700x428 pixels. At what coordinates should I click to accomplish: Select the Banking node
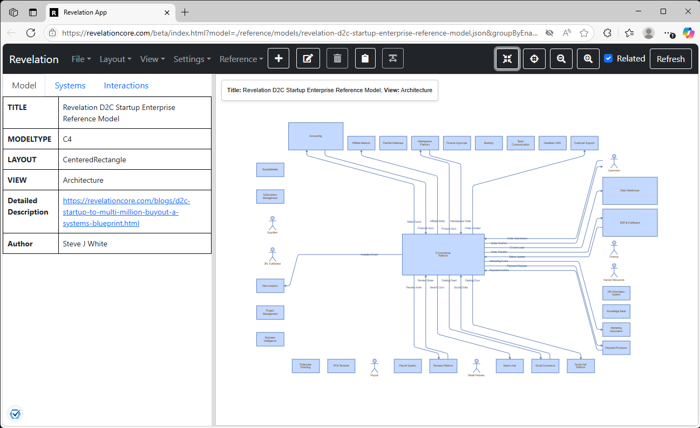coord(488,143)
